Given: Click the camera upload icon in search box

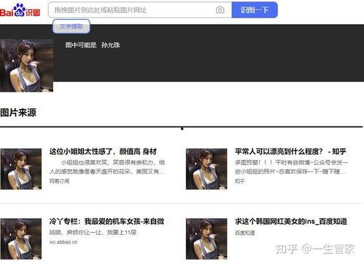Looking at the screenshot, I should tap(220, 10).
